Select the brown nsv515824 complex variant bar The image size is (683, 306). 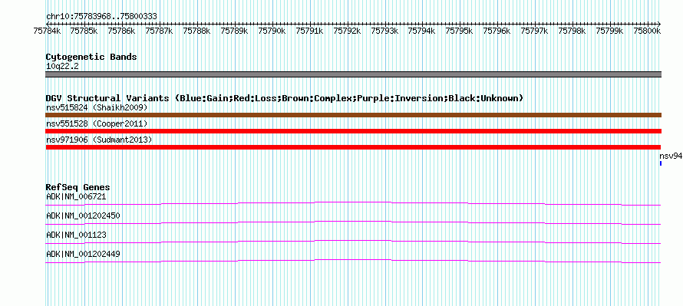coord(353,115)
